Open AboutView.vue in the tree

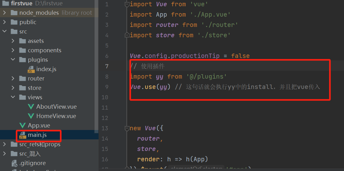[x=56, y=107]
